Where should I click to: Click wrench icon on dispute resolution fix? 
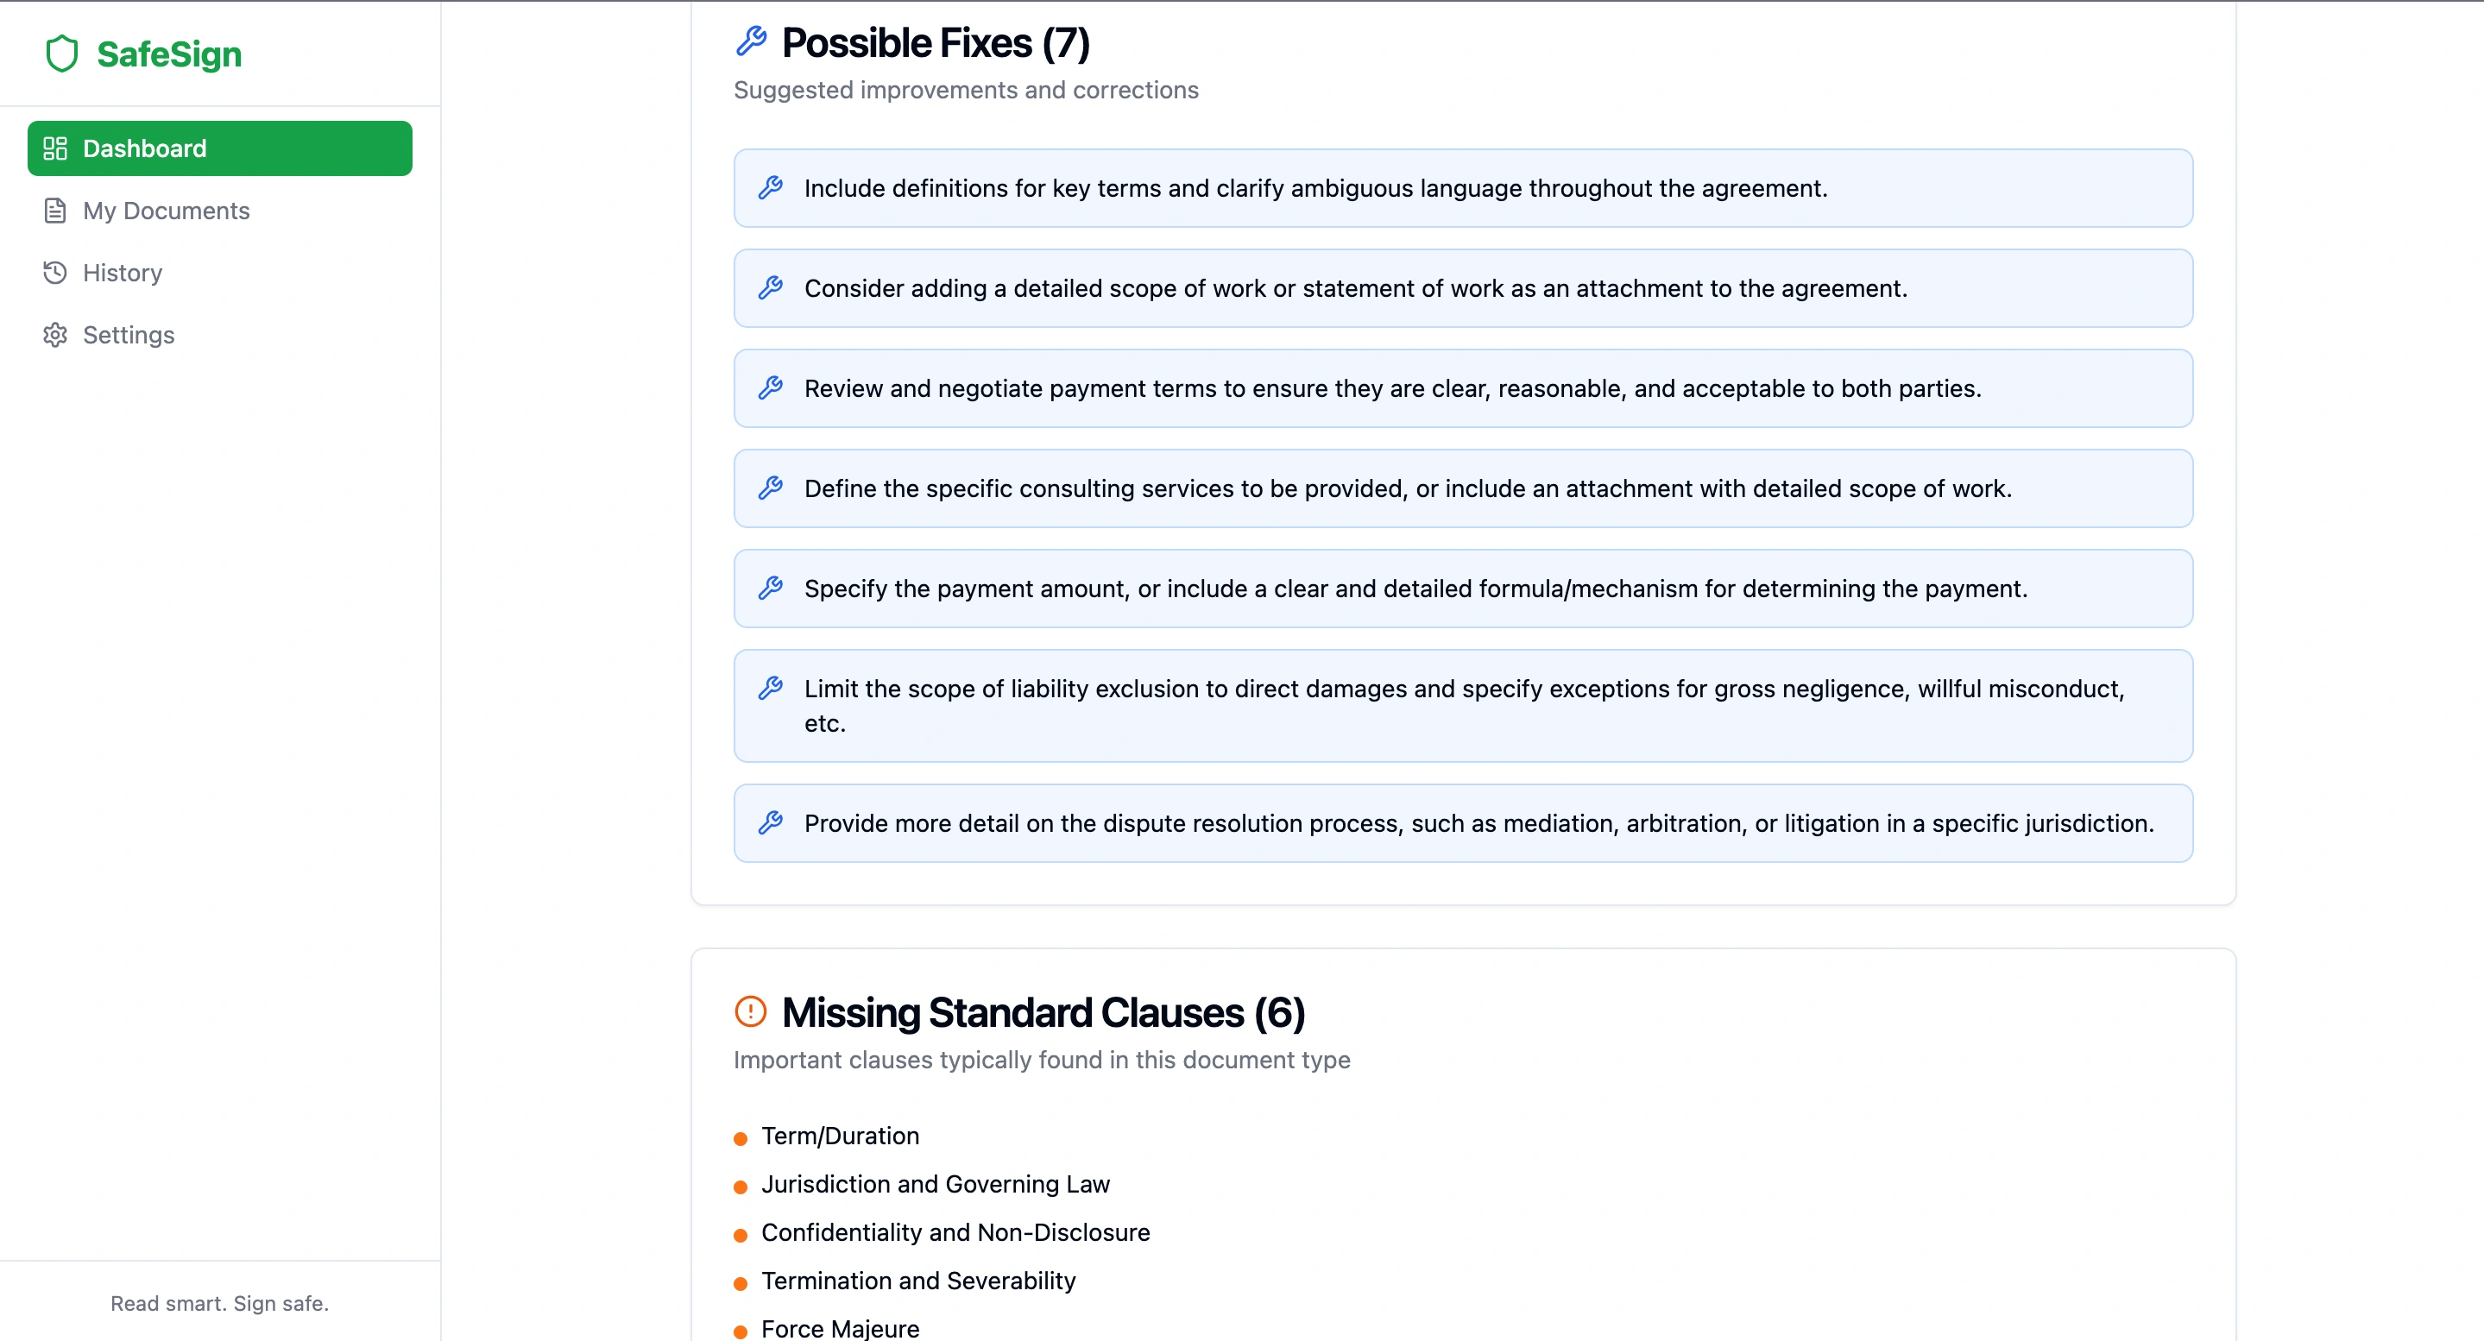pos(771,822)
